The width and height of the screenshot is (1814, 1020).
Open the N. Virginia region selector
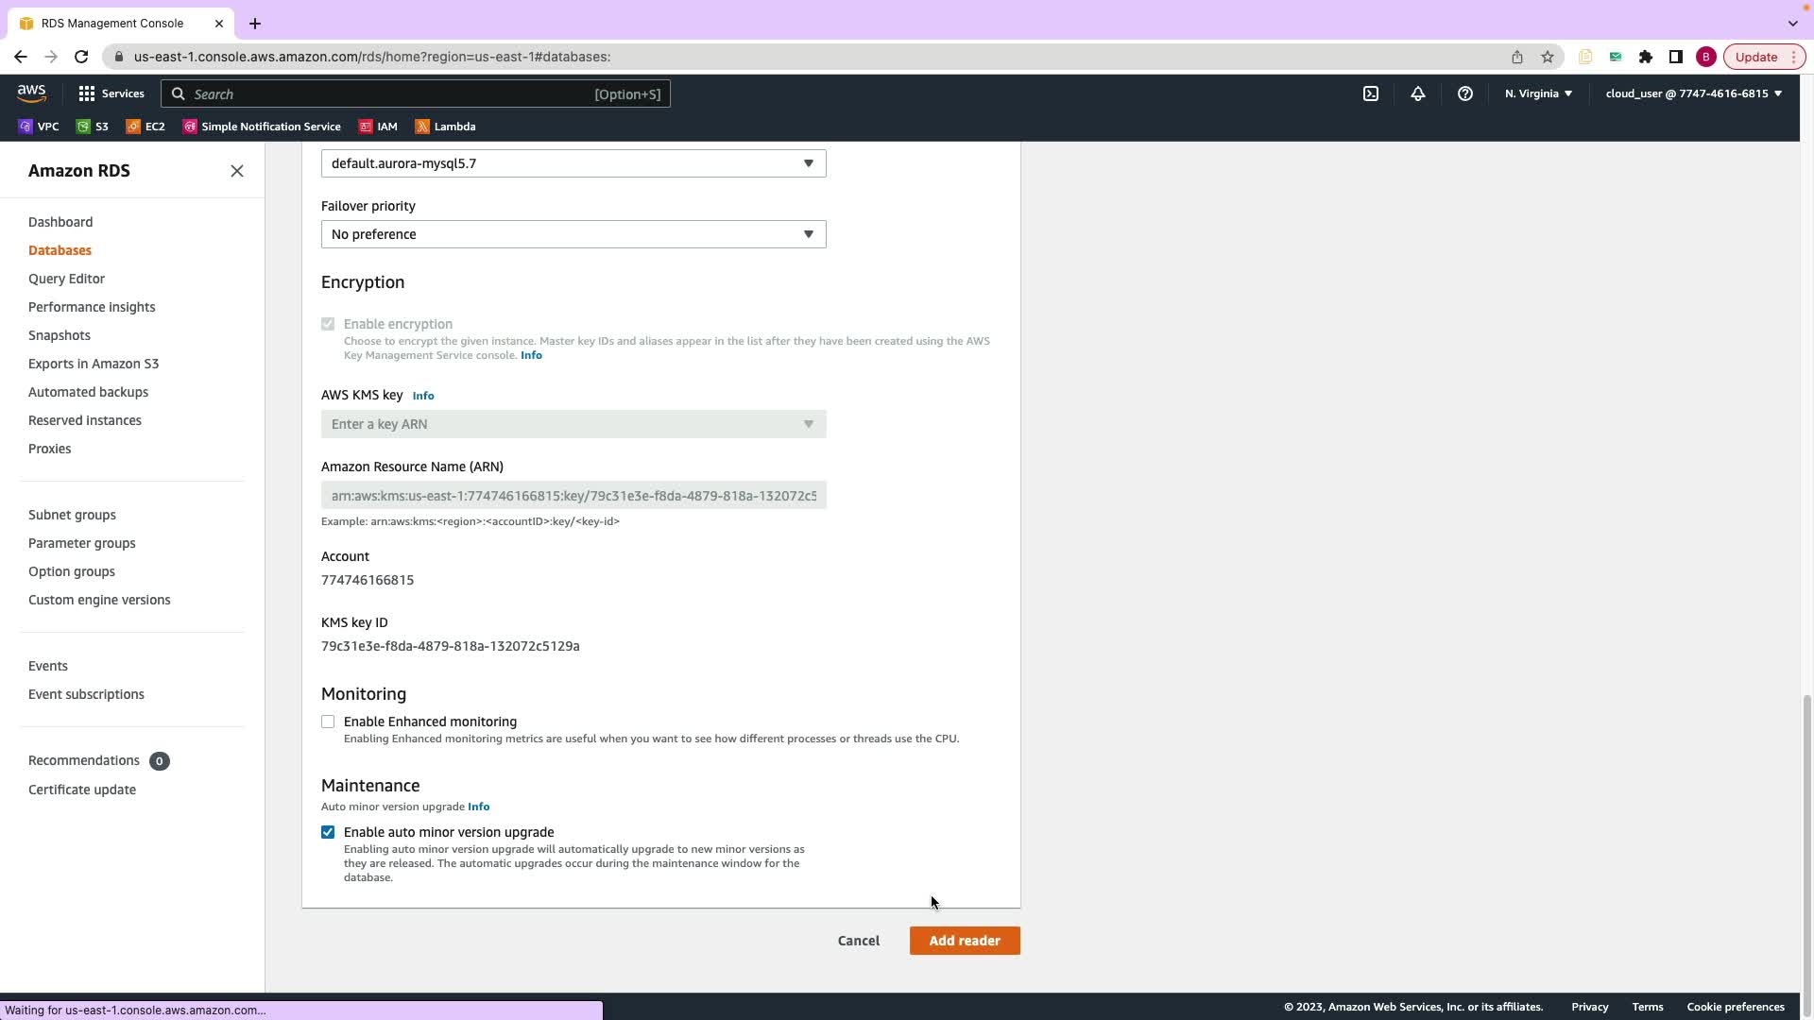pos(1538,93)
